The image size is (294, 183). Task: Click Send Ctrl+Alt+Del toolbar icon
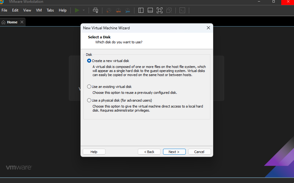tap(96, 10)
